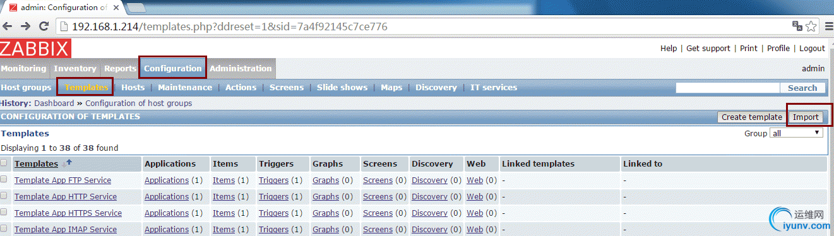
Task: Open the Administration menu
Action: click(241, 68)
